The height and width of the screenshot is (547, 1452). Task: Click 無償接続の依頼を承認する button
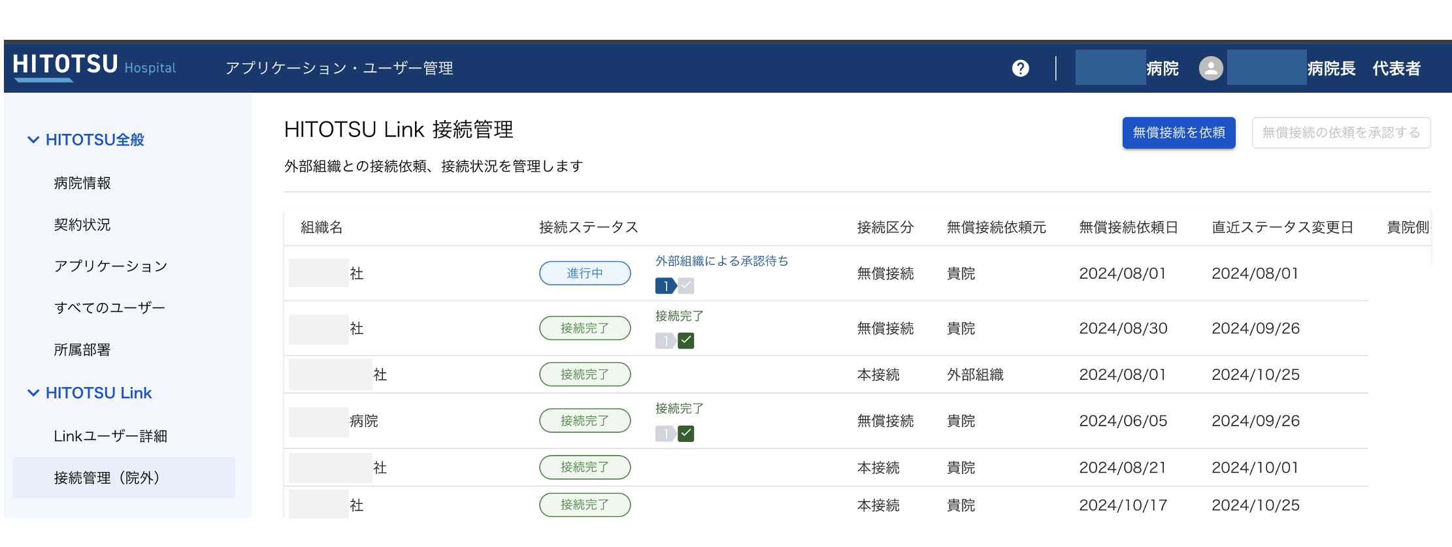(x=1340, y=133)
